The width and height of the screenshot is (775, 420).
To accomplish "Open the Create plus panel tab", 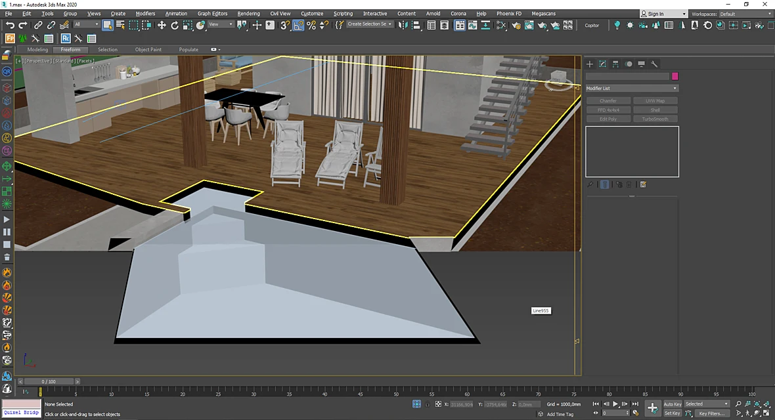I will (x=590, y=64).
